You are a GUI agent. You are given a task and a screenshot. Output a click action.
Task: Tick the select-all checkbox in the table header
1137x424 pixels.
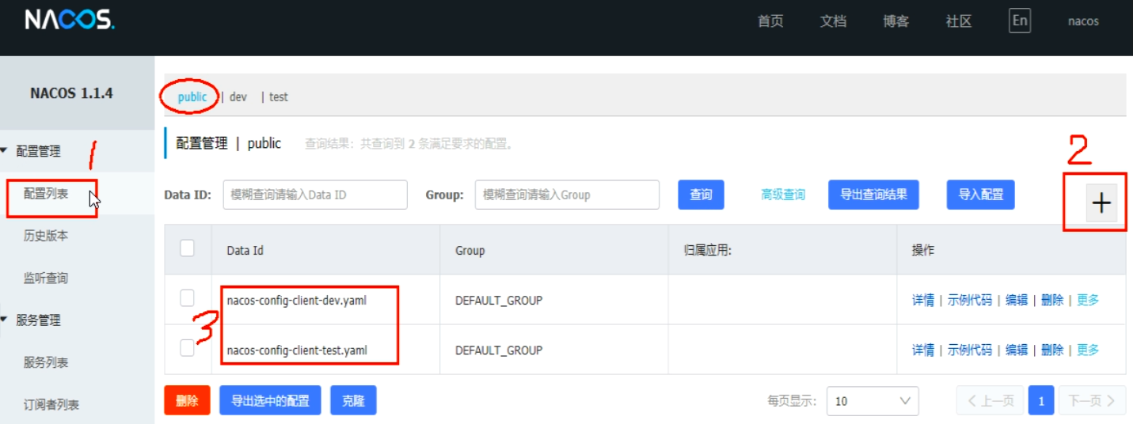(187, 248)
